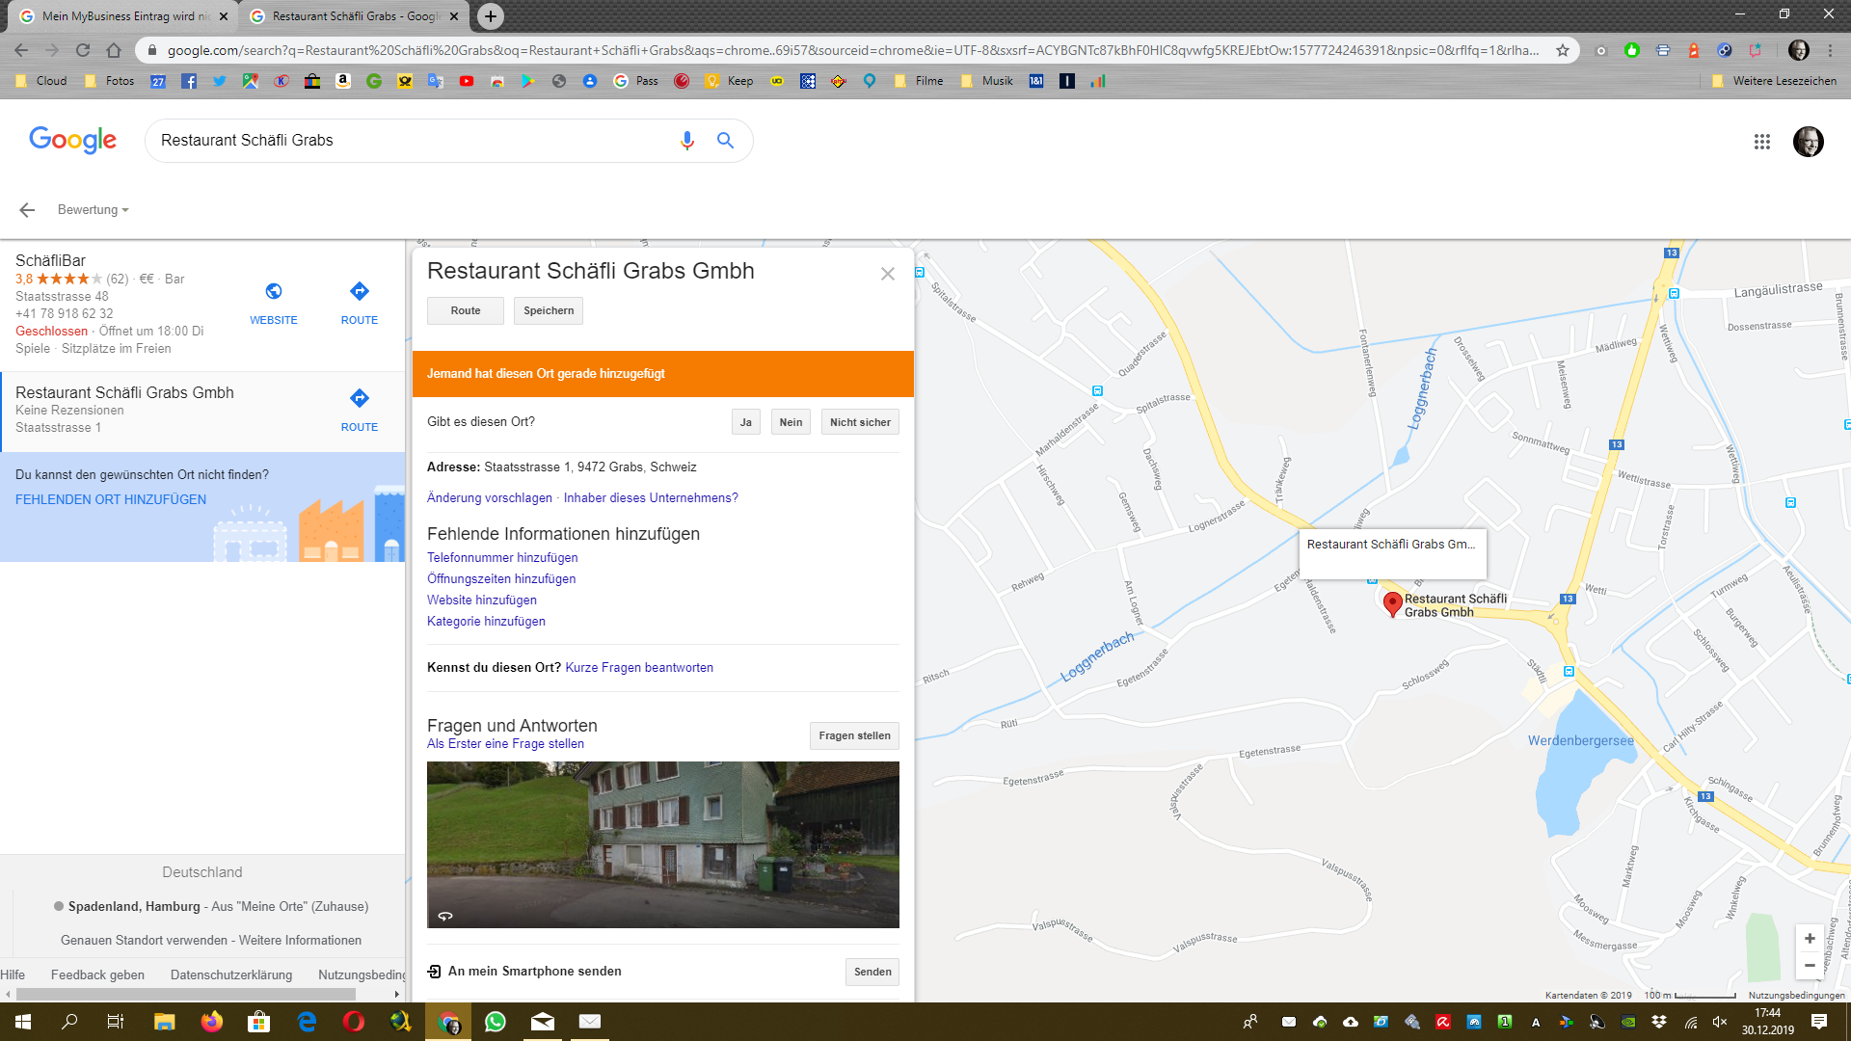Close the Mein MyBusiness Eintrag tab

[x=224, y=16]
